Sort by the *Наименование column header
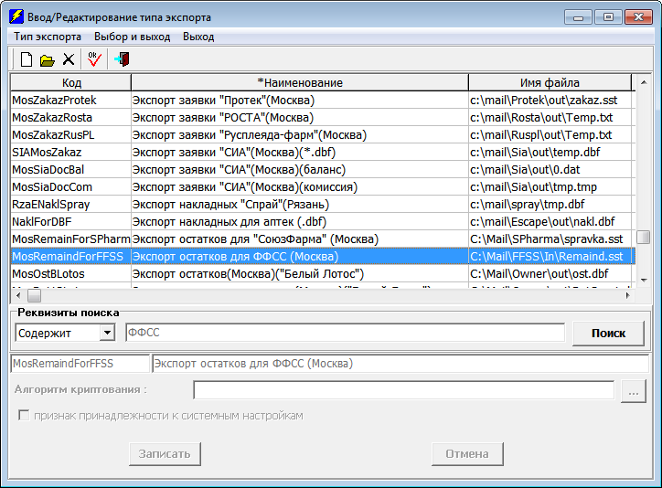 (x=300, y=82)
